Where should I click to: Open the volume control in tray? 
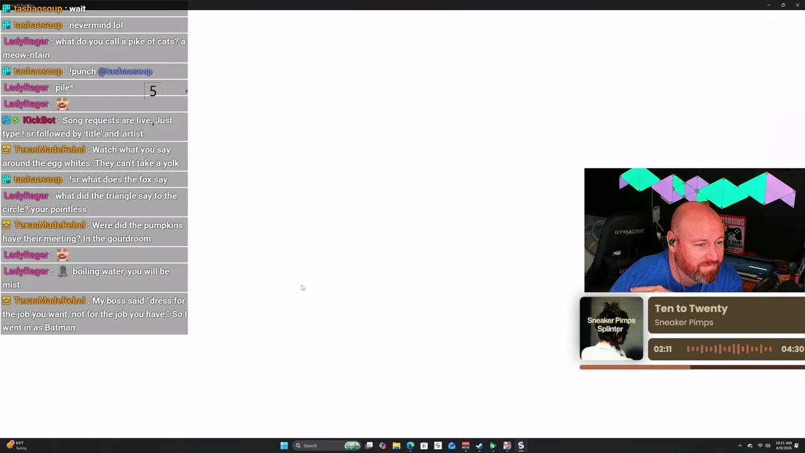click(767, 446)
